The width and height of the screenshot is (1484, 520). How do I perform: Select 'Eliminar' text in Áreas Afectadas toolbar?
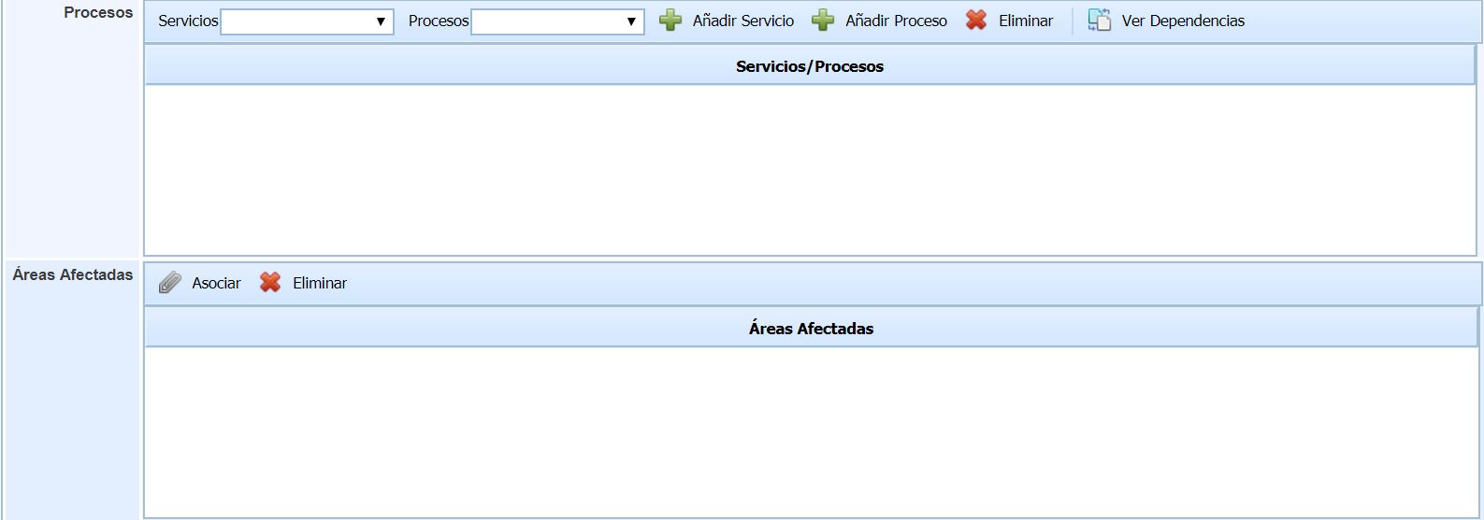point(319,283)
